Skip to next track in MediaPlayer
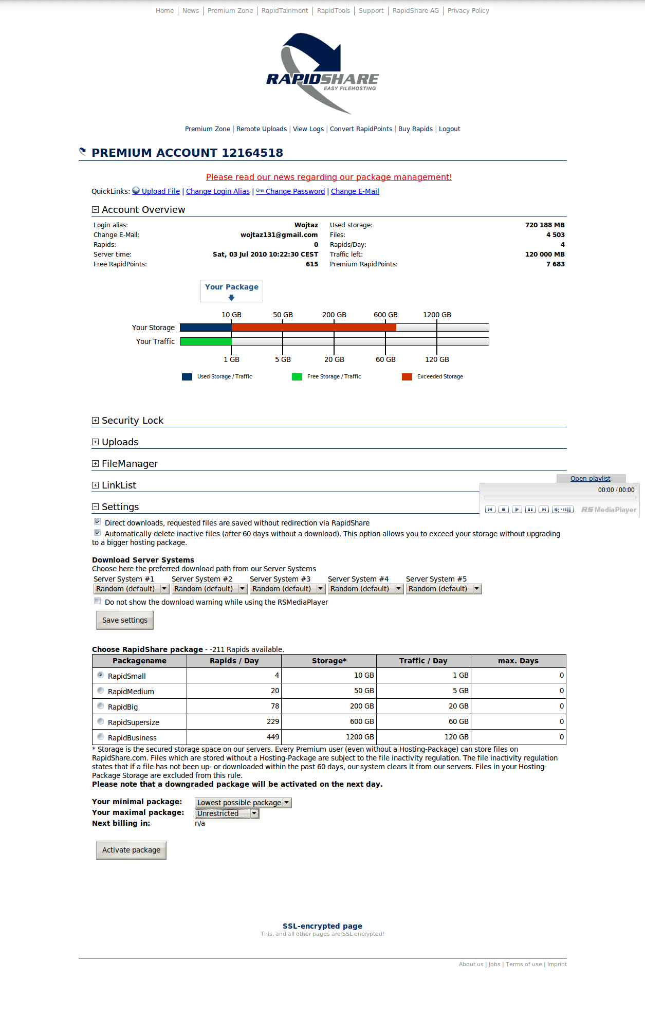This screenshot has height=1015, width=645. (x=544, y=510)
